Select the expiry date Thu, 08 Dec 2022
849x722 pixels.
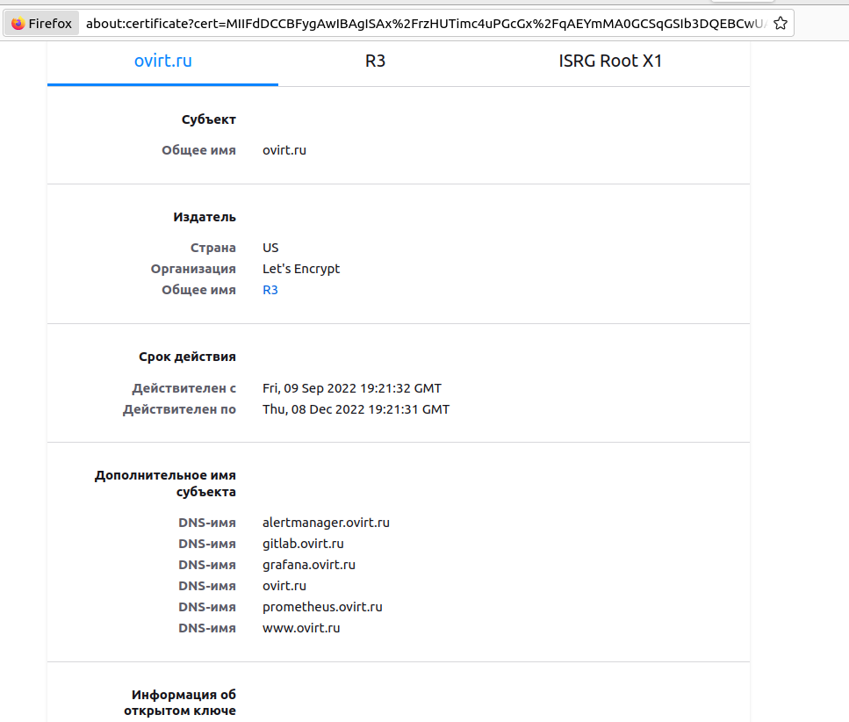pos(356,409)
